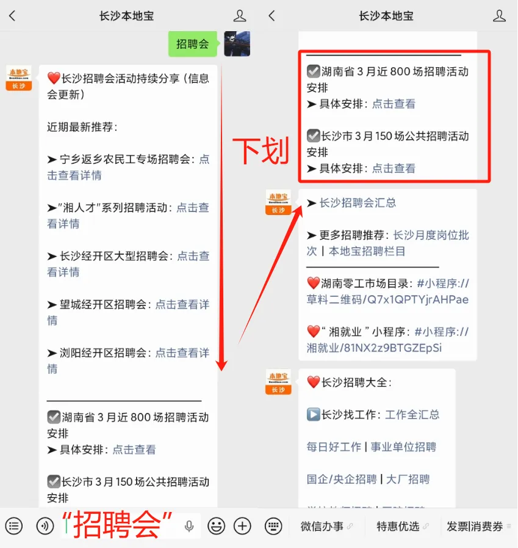The height and width of the screenshot is (548, 518).
Task: Open the emoji smiley panel
Action: pyautogui.click(x=216, y=526)
